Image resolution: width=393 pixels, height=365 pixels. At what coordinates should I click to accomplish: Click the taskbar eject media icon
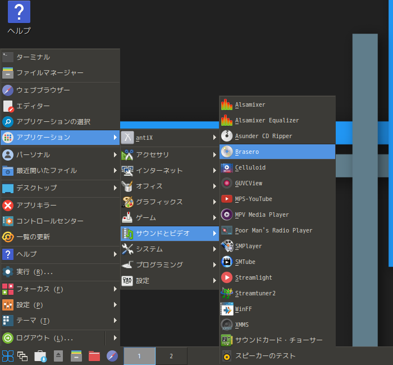click(58, 356)
